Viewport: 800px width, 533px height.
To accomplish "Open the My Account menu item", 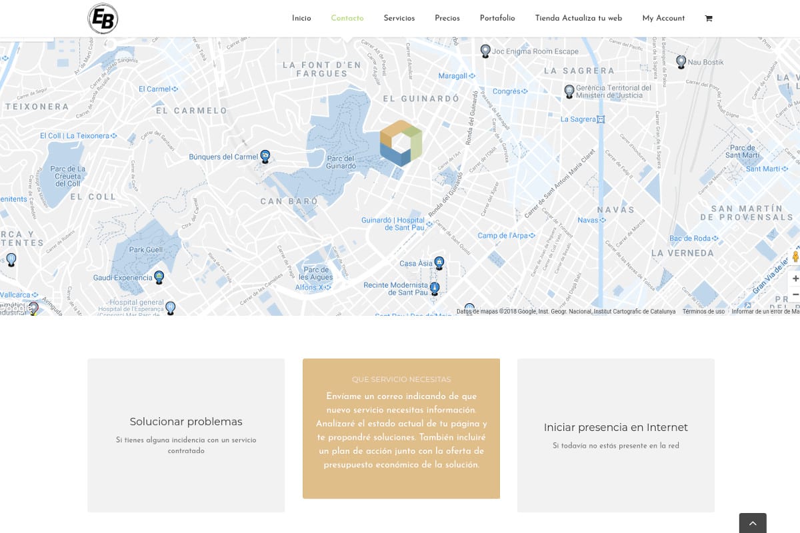I will [x=663, y=19].
